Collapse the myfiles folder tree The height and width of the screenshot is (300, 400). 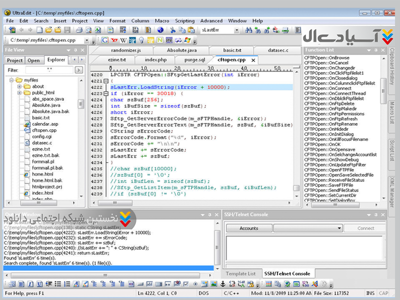11,80
